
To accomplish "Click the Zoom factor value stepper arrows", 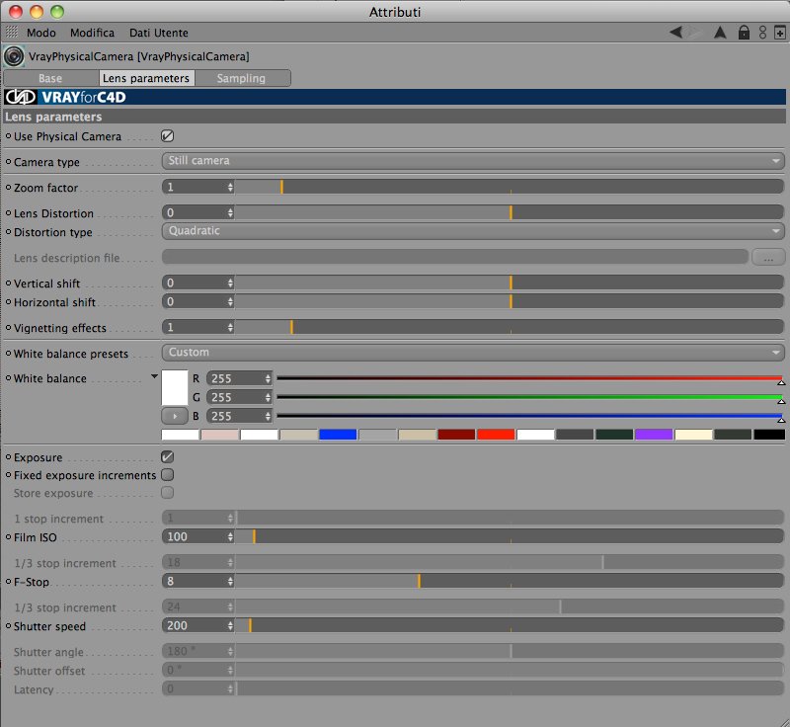I will (230, 187).
